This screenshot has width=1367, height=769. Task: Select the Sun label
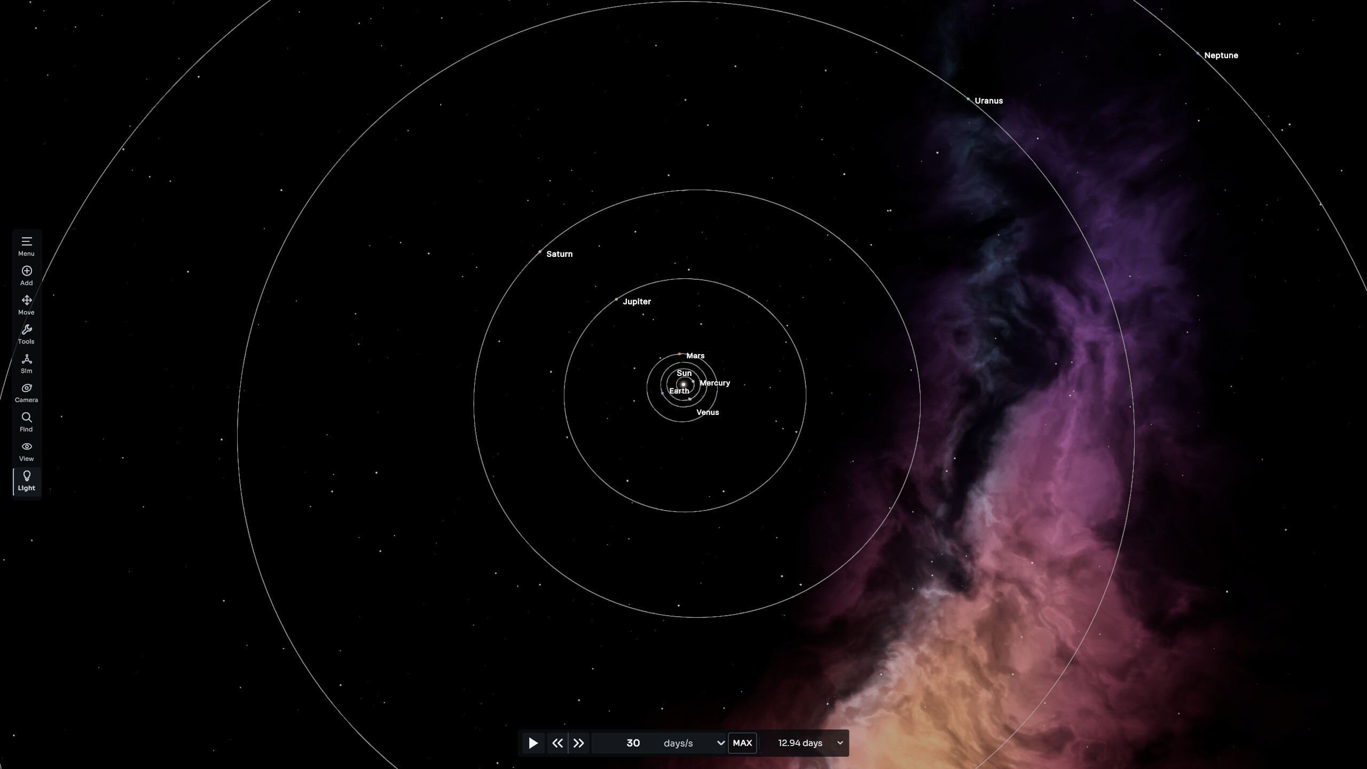[x=684, y=373]
